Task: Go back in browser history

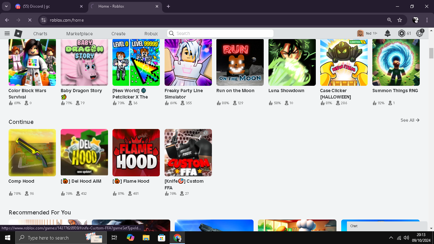Action: point(7,20)
